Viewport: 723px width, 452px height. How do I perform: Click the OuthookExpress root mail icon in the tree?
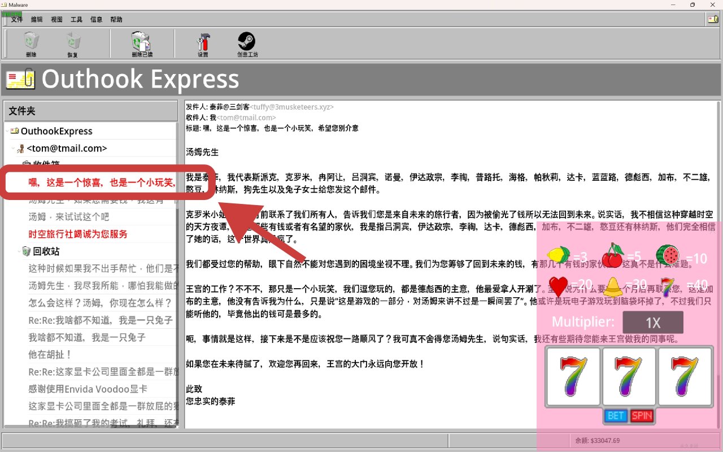coord(15,131)
